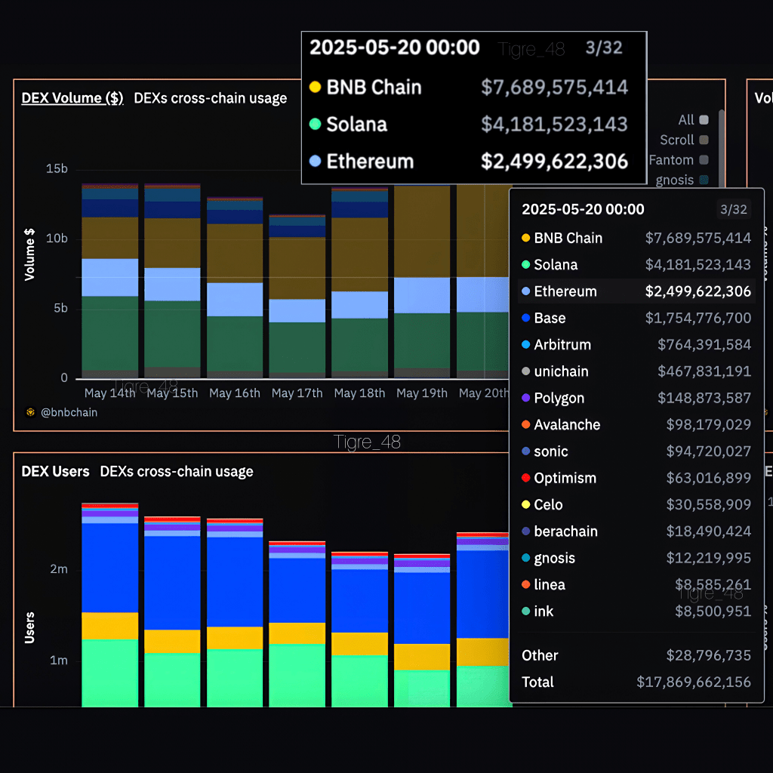
Task: Click the grey unichain dot in tooltip
Action: (x=525, y=371)
